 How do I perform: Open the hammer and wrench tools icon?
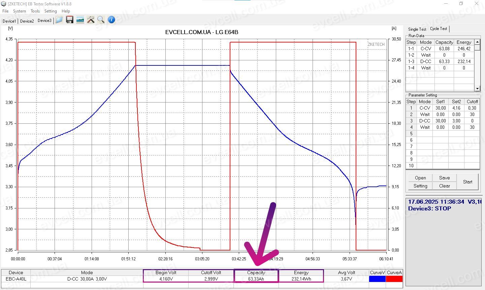click(91, 20)
